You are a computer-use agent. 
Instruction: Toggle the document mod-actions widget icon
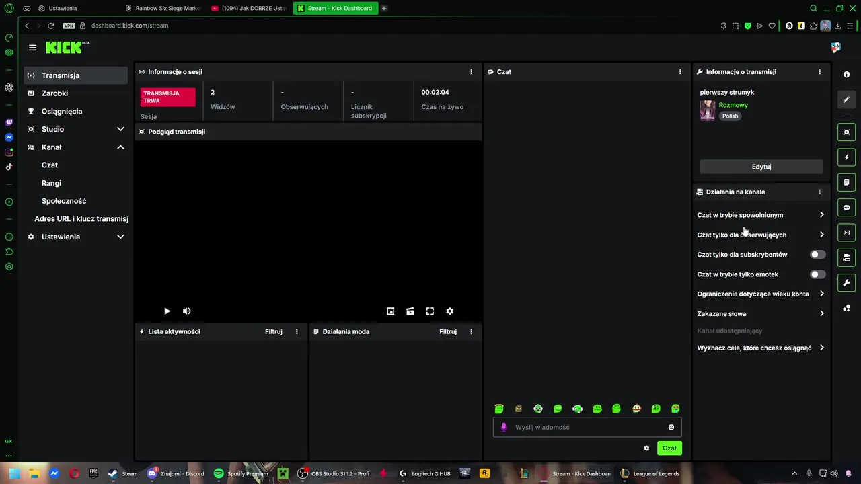(x=847, y=182)
